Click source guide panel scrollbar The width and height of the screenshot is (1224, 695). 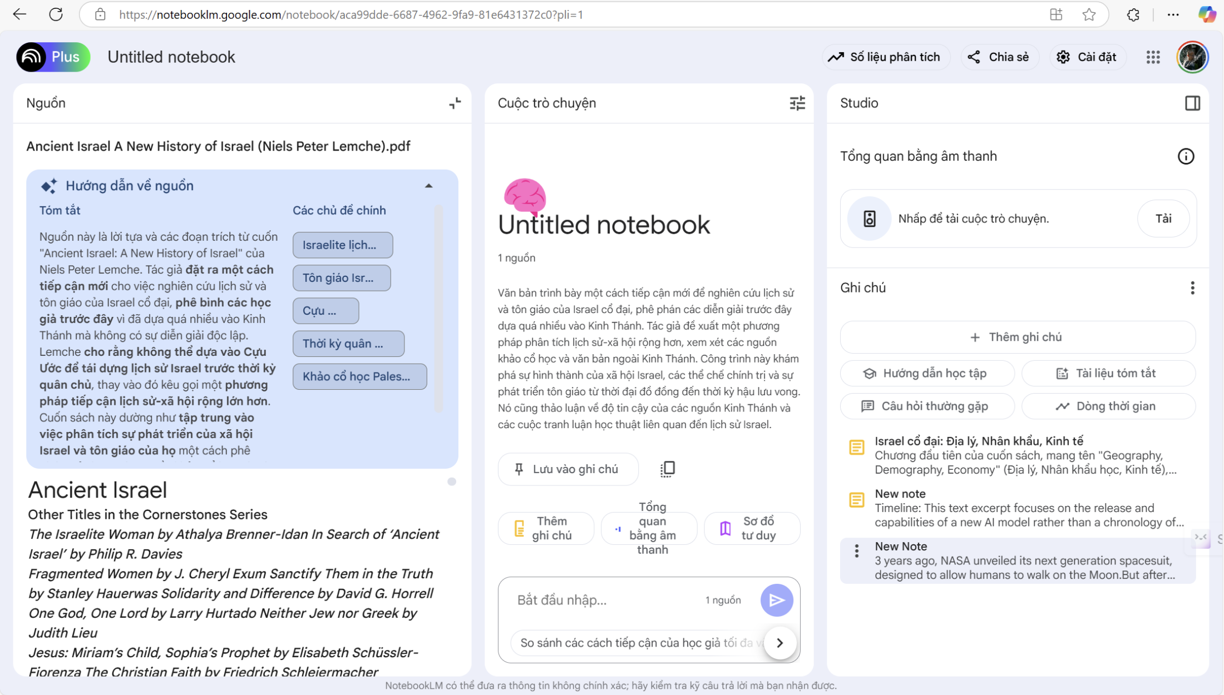438,309
